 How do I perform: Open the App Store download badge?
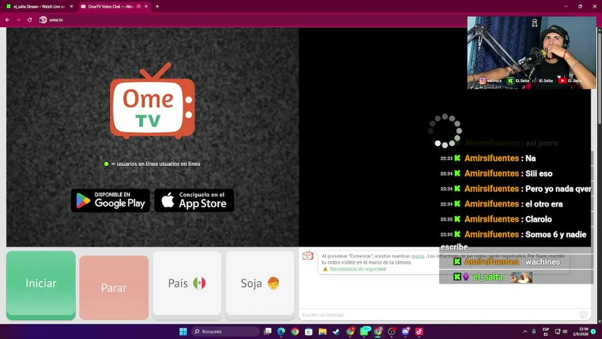click(x=194, y=201)
